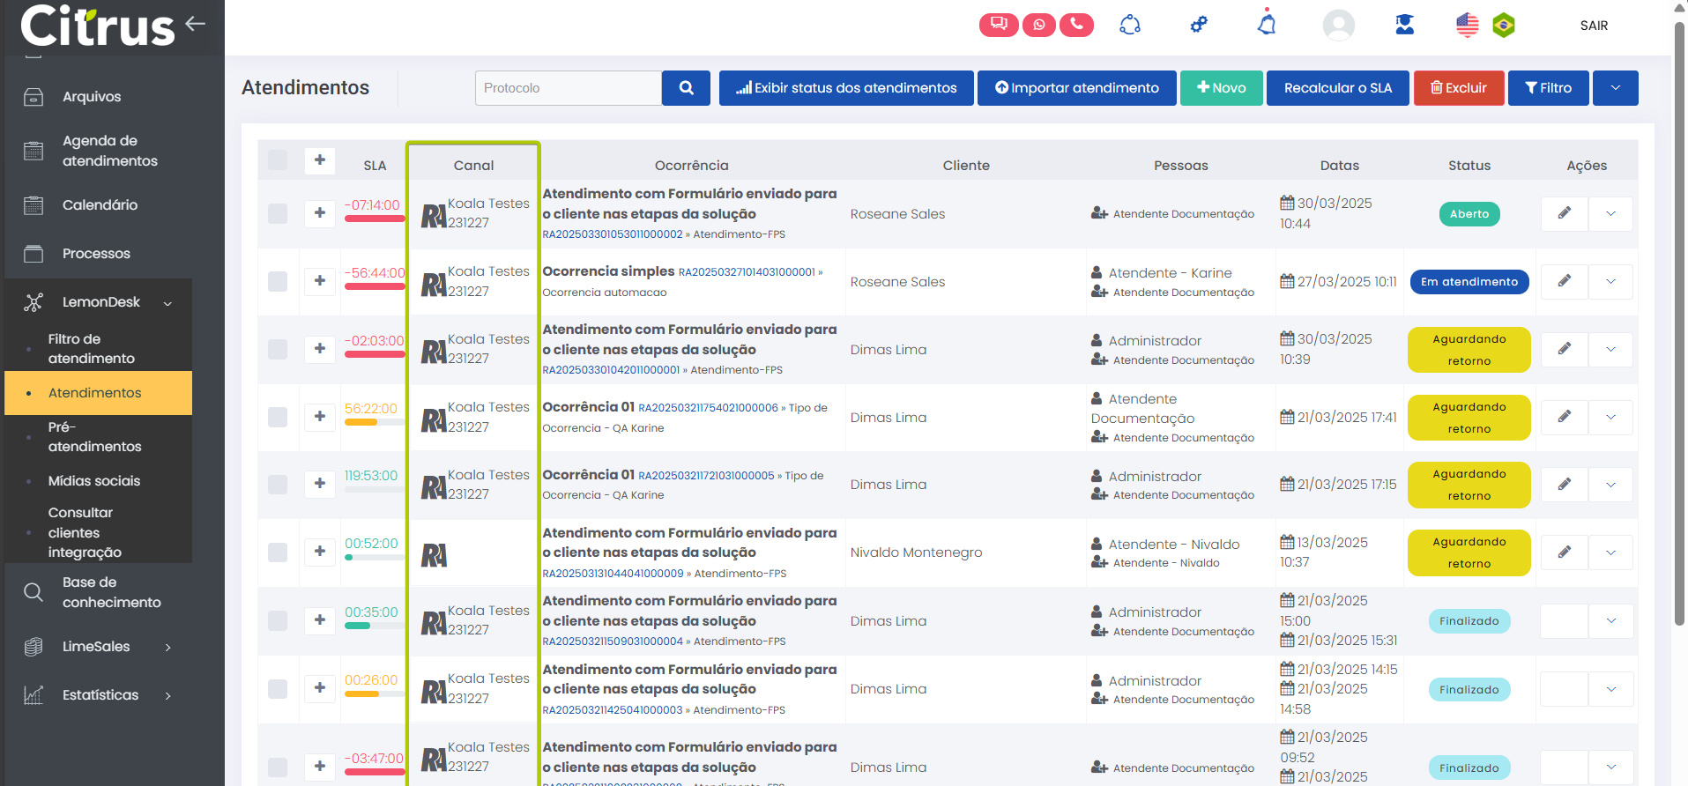Screen dimensions: 1688x786
Task: Open the notification bell icon
Action: click(x=1267, y=25)
